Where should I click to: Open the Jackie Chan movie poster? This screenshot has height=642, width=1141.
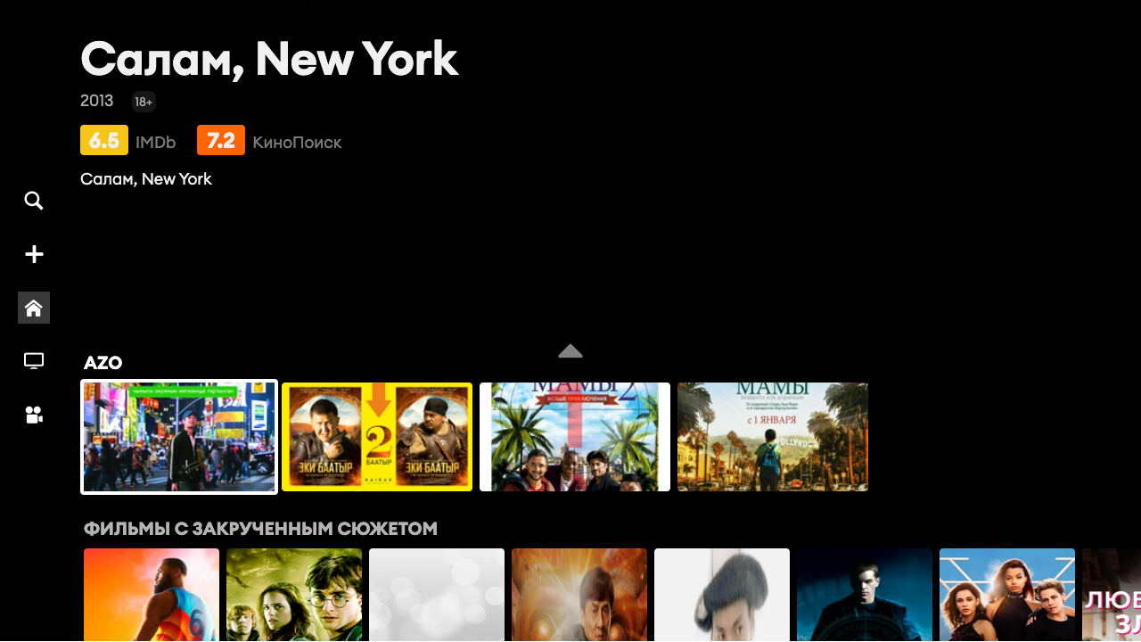pyautogui.click(x=579, y=595)
